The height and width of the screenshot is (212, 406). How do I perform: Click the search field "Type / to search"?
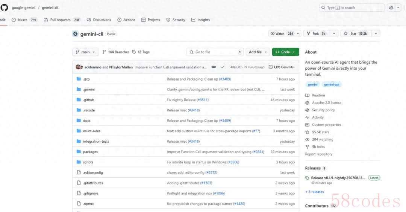pos(351,8)
